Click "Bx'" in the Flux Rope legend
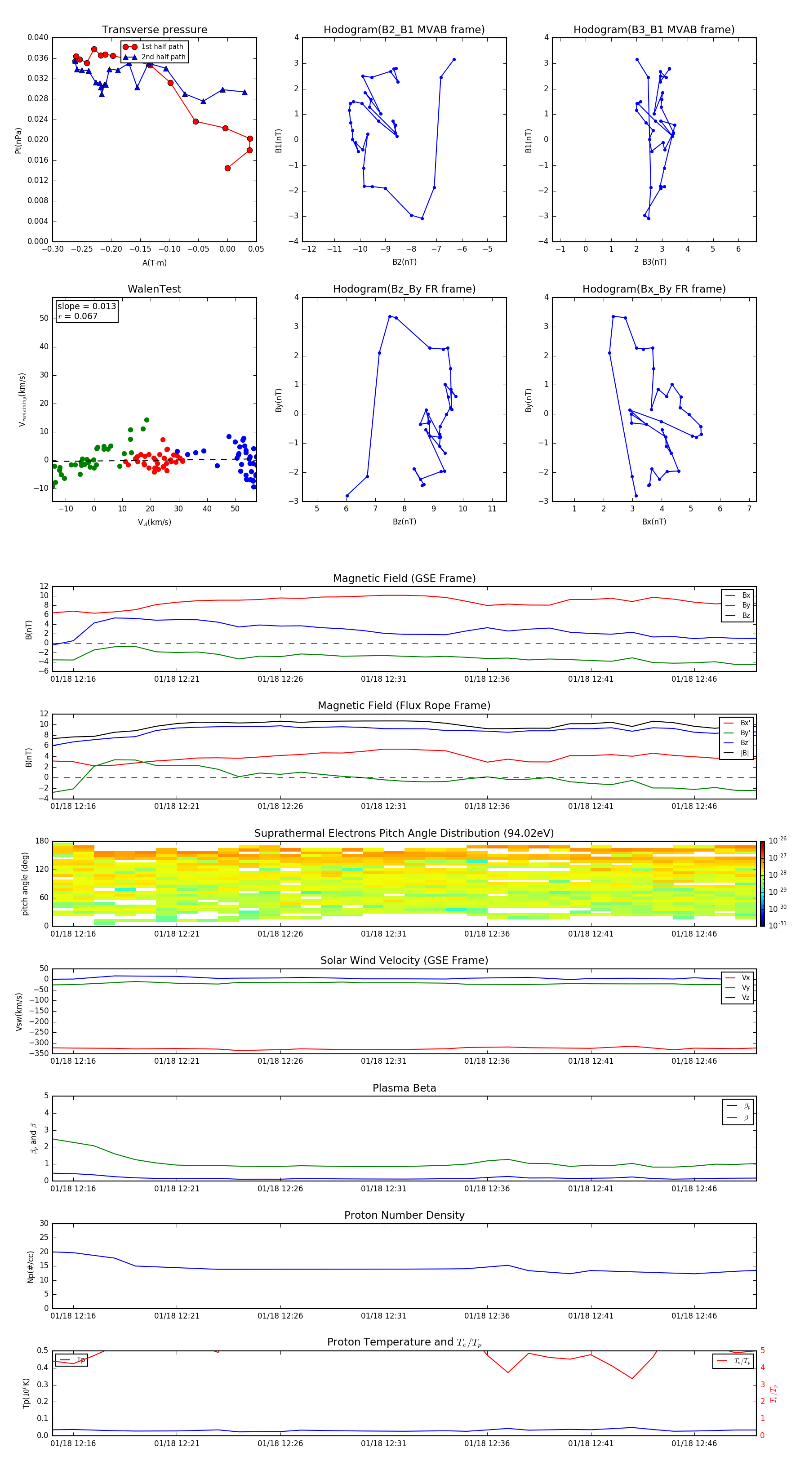The height and width of the screenshot is (1483, 809). coord(745,723)
